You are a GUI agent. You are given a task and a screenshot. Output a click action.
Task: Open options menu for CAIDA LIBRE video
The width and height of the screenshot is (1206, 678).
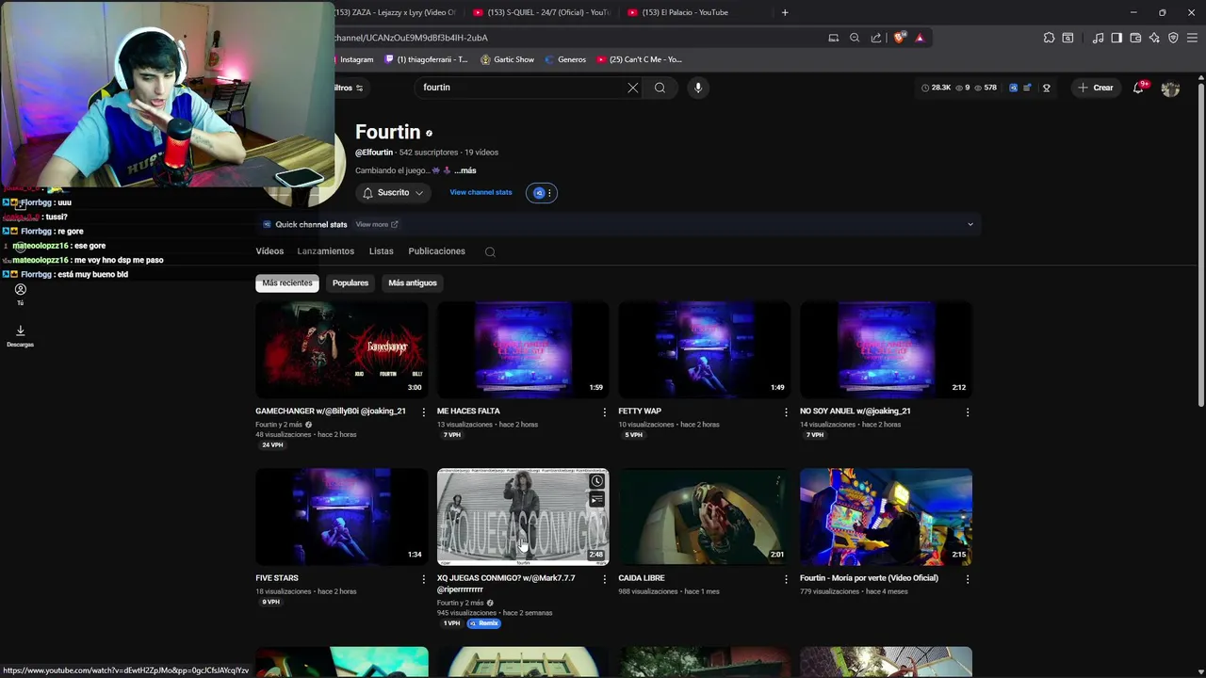pos(786,579)
